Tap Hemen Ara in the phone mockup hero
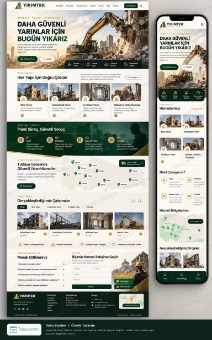Viewport: 212px width, 340px height. point(169,67)
